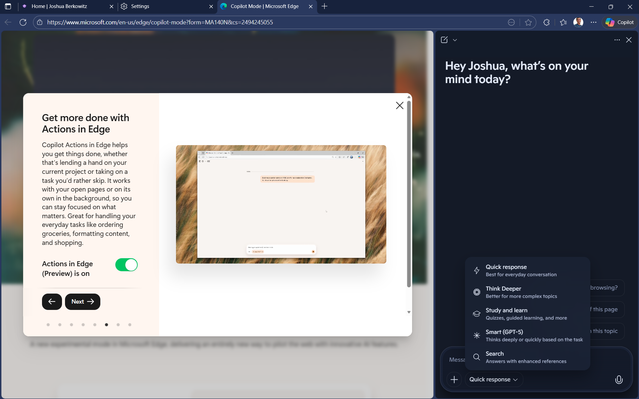Image resolution: width=639 pixels, height=399 pixels.
Task: Click the Copilot button in the toolbar
Action: point(620,22)
